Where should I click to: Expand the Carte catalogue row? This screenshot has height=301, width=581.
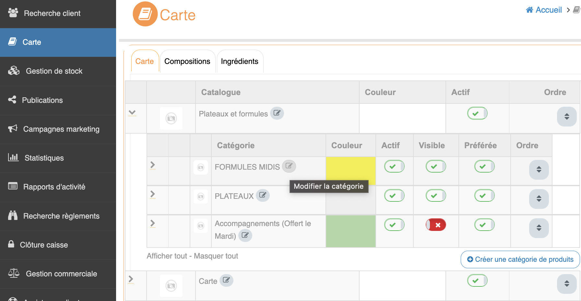tap(131, 279)
